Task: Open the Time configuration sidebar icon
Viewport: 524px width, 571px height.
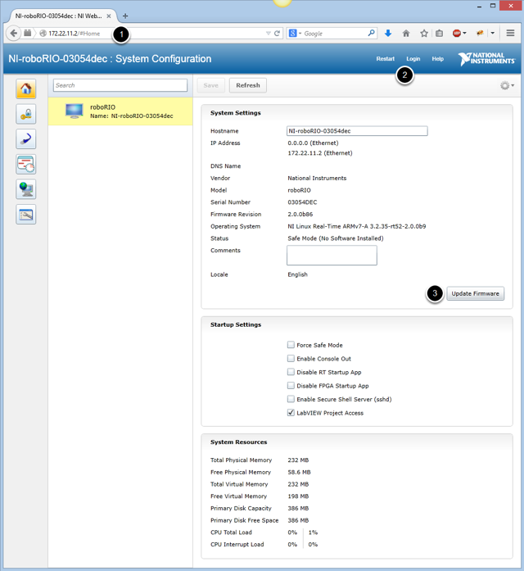Action: pyautogui.click(x=26, y=164)
